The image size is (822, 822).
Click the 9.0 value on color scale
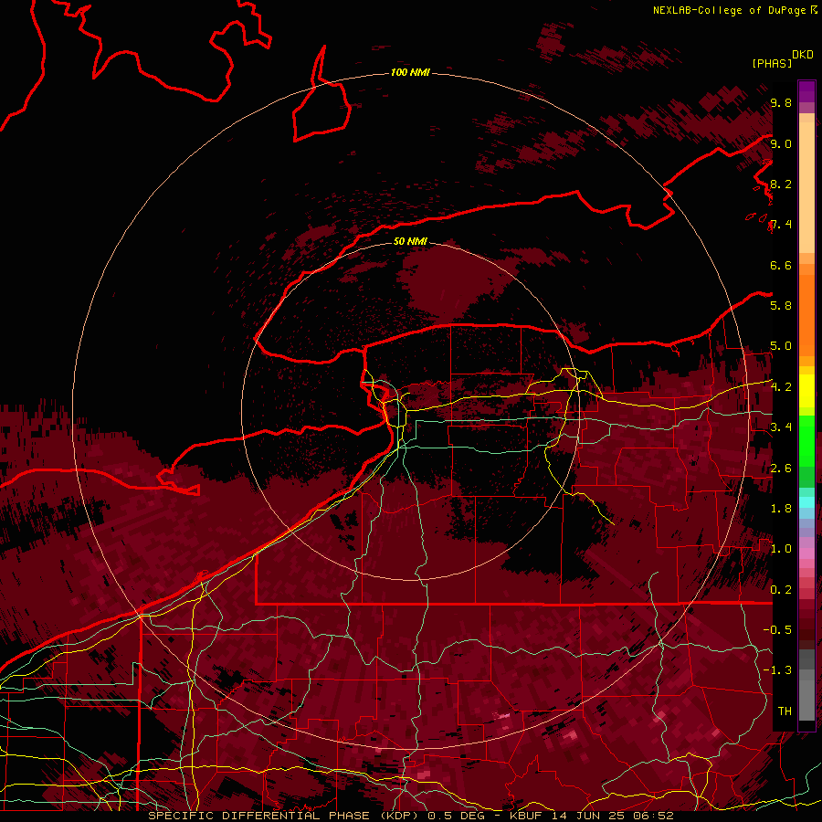coord(781,143)
